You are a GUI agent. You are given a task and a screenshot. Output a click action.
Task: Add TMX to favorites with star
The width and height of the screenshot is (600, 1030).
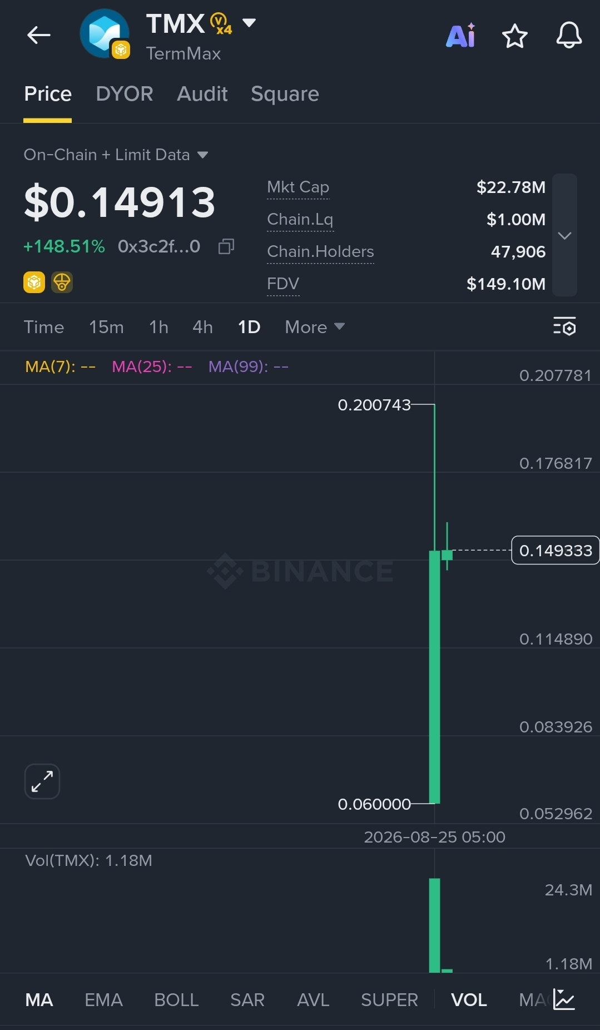coord(514,36)
